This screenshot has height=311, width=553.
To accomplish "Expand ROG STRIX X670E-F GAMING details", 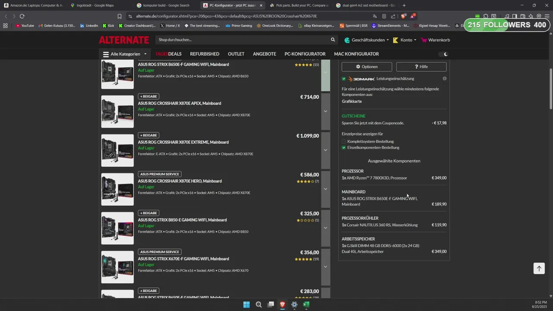I will click(326, 267).
